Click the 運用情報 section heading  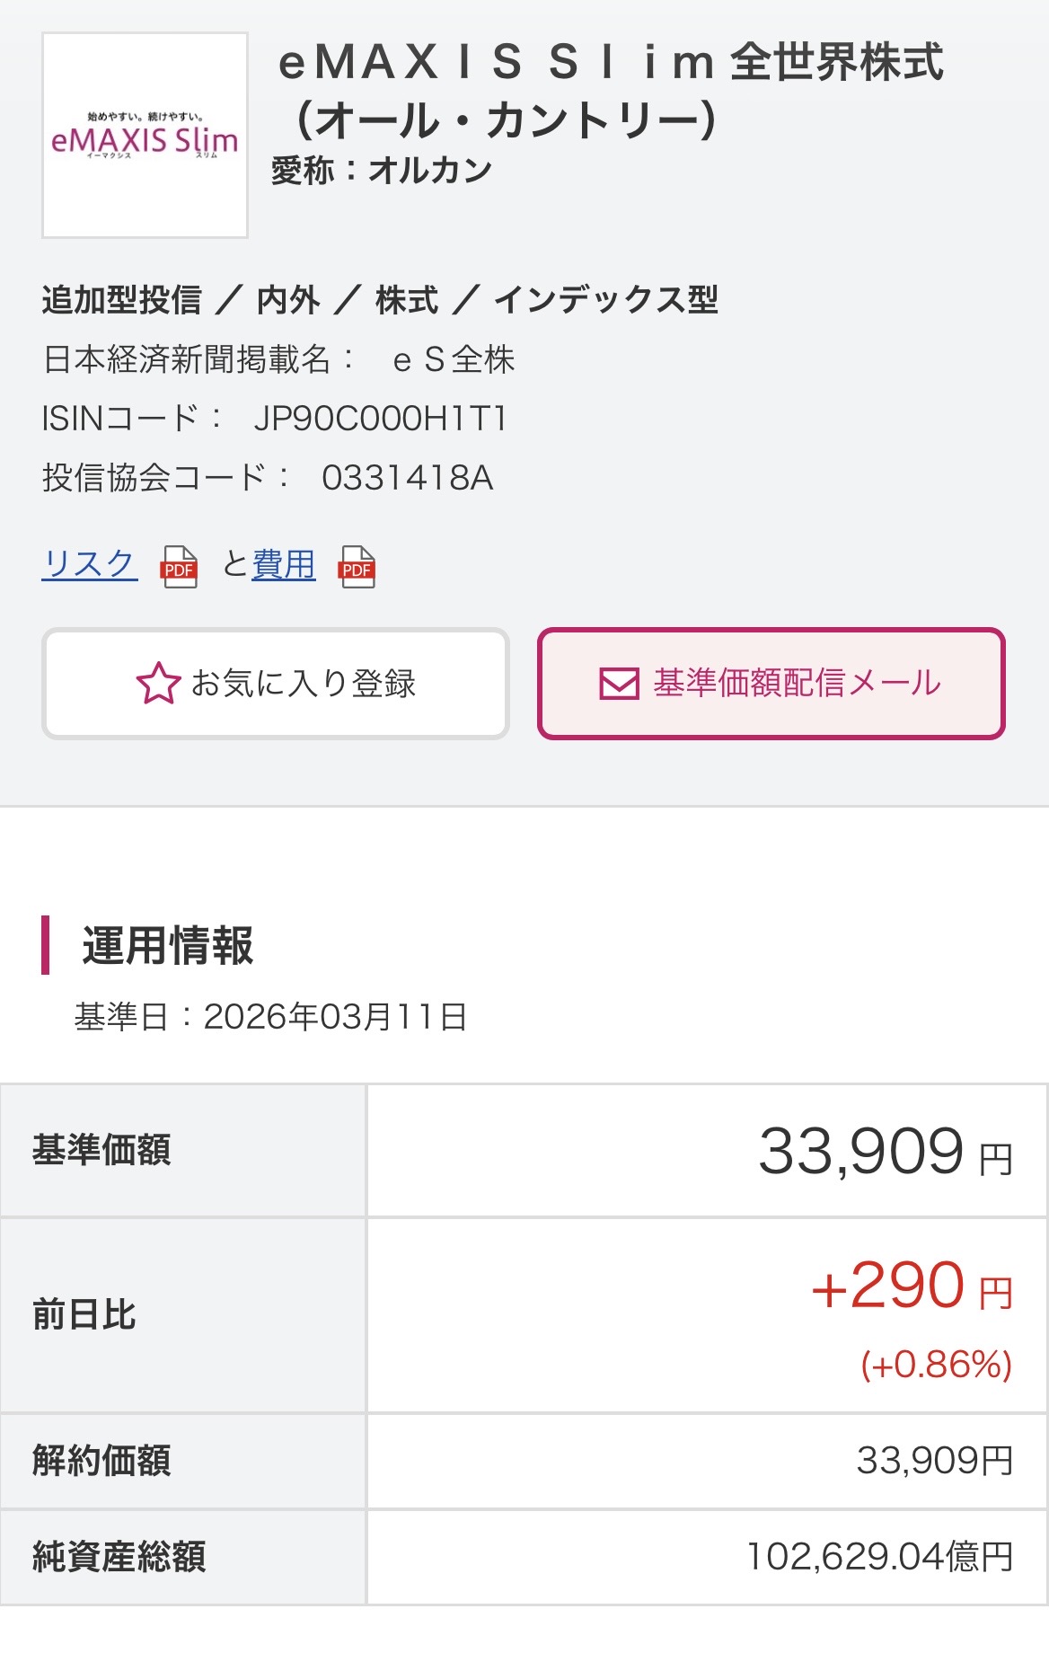[168, 946]
